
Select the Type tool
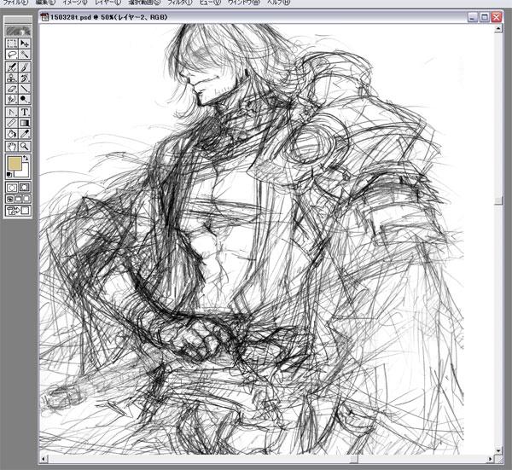[x=25, y=113]
